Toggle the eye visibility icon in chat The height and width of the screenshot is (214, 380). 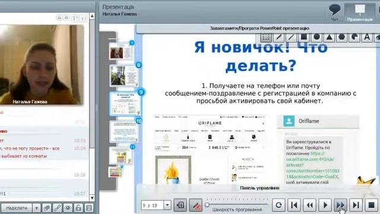(x=68, y=208)
